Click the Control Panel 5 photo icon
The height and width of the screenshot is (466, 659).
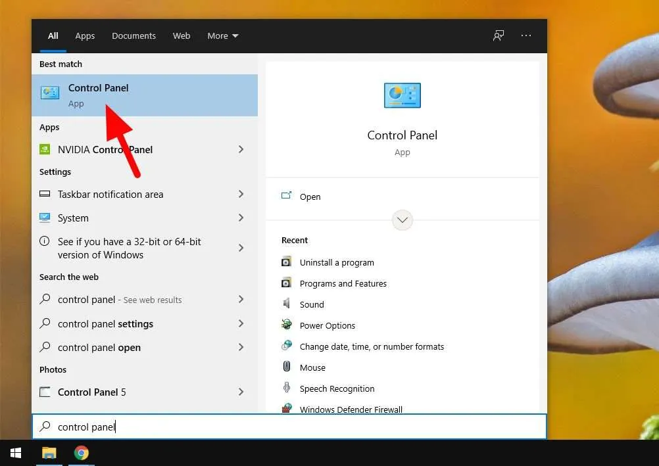pyautogui.click(x=45, y=392)
